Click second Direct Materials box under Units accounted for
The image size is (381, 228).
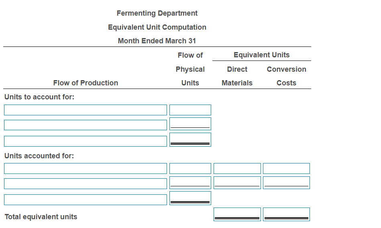pos(237,183)
